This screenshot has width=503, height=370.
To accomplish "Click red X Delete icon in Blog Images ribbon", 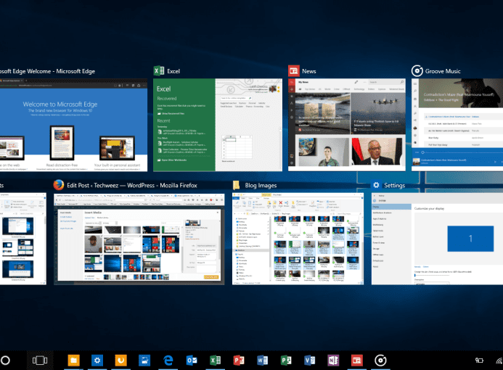I will (280, 203).
